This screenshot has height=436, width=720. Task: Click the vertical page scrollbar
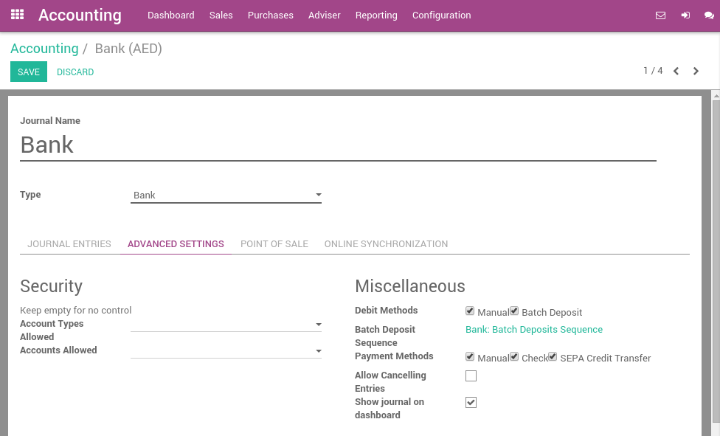[x=715, y=258]
